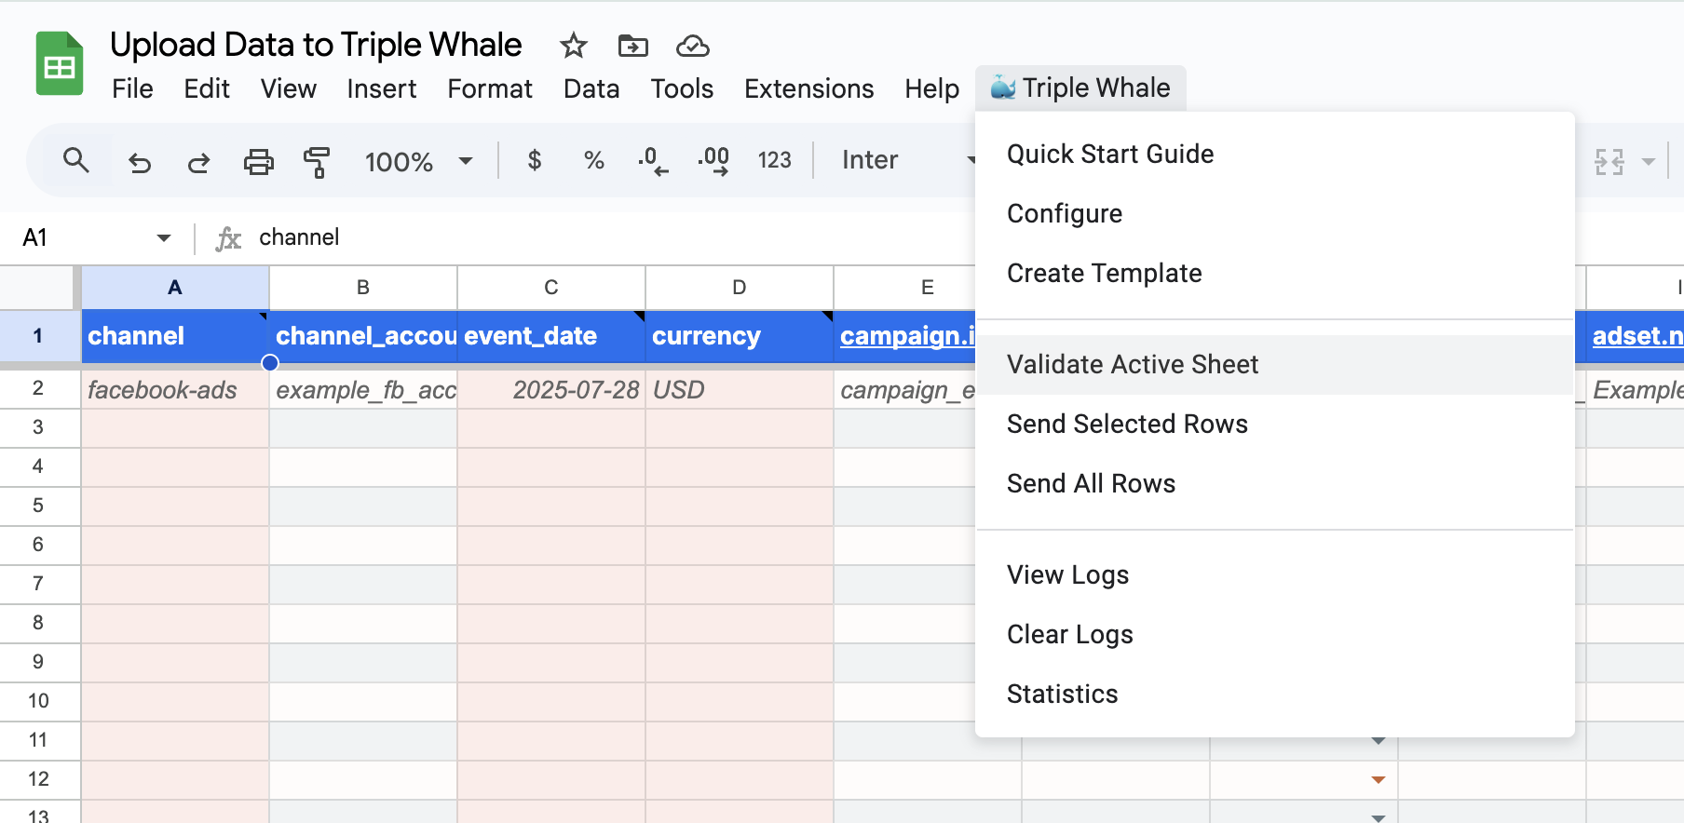
Task: Click the fx function icon
Action: (x=228, y=239)
